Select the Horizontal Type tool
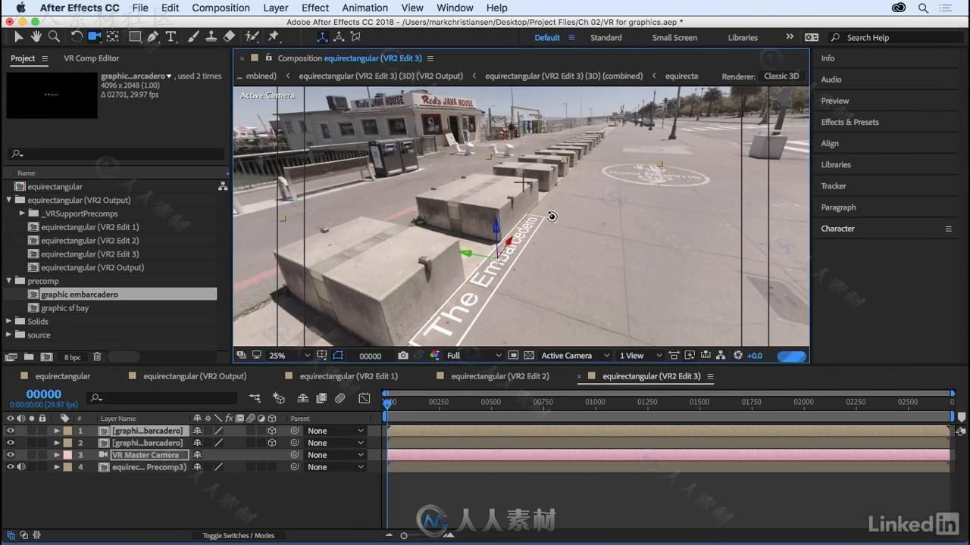 point(171,36)
